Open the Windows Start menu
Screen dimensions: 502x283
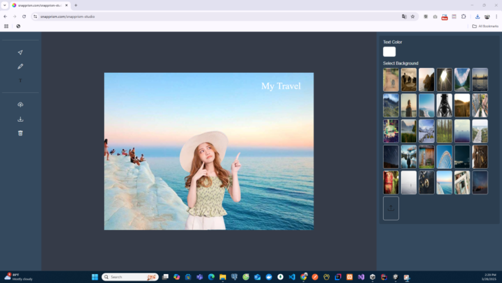(95, 277)
